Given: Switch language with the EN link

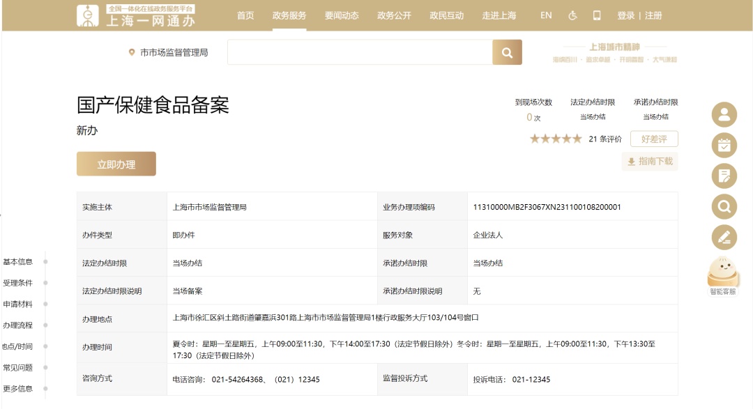Looking at the screenshot, I should pyautogui.click(x=546, y=15).
